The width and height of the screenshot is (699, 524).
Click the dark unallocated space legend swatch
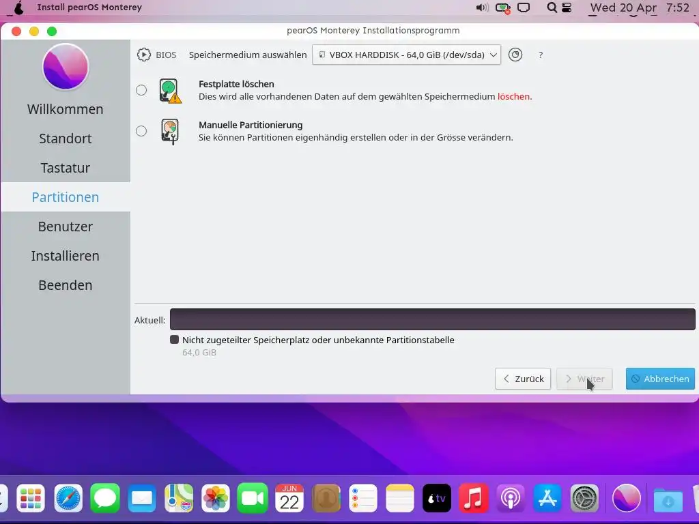click(x=174, y=340)
